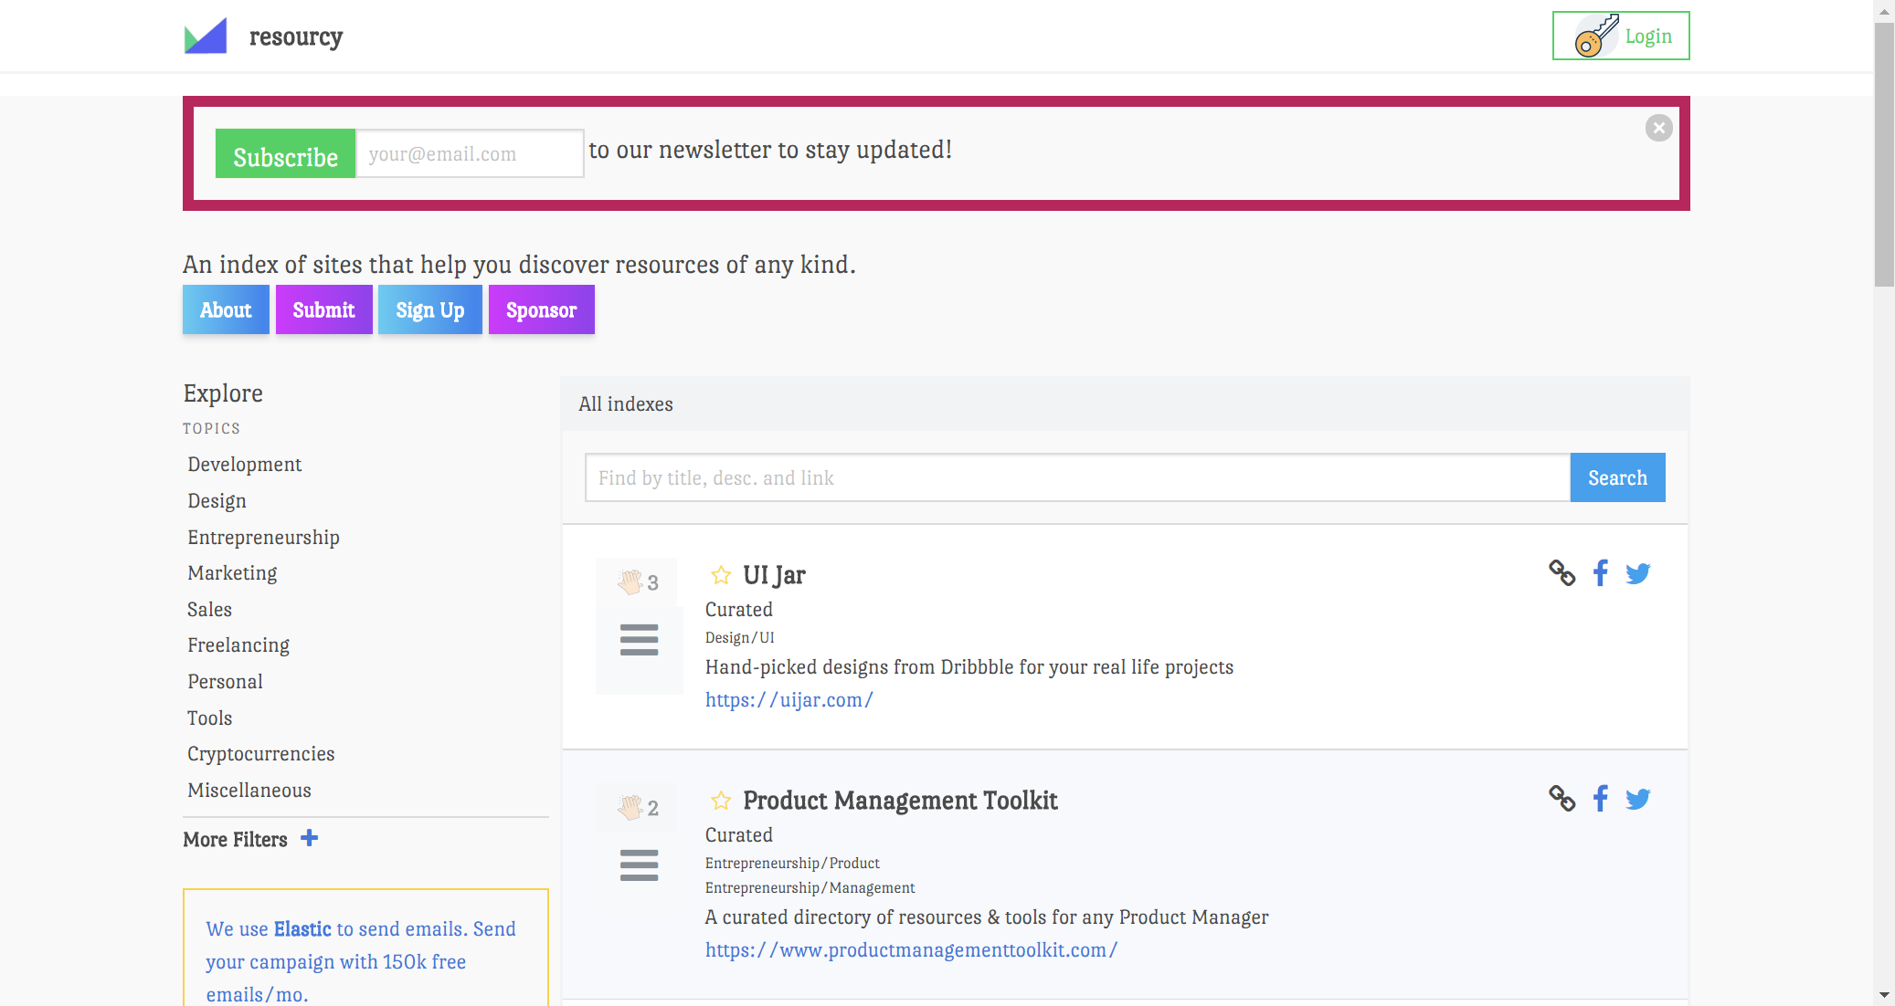Screen dimensions: 1895x1006
Task: Click the star icon next to Product Management Toolkit
Action: pos(719,798)
